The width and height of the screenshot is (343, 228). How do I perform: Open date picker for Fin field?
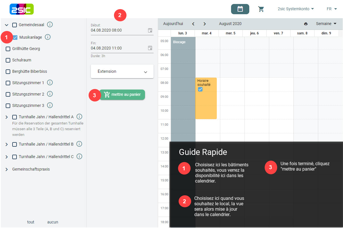150,48
